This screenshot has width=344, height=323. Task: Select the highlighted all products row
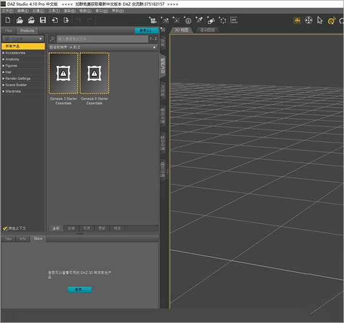pos(23,46)
